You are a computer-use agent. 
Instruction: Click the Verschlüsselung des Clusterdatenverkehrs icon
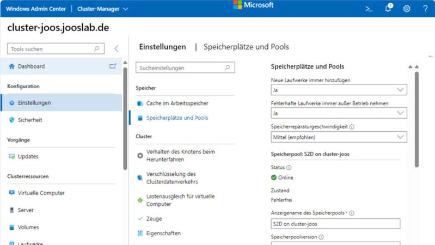[140, 178]
